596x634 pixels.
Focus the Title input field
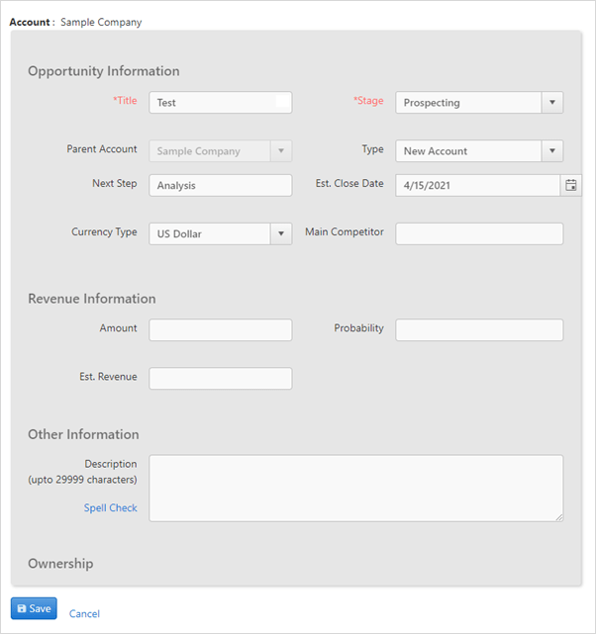(221, 102)
